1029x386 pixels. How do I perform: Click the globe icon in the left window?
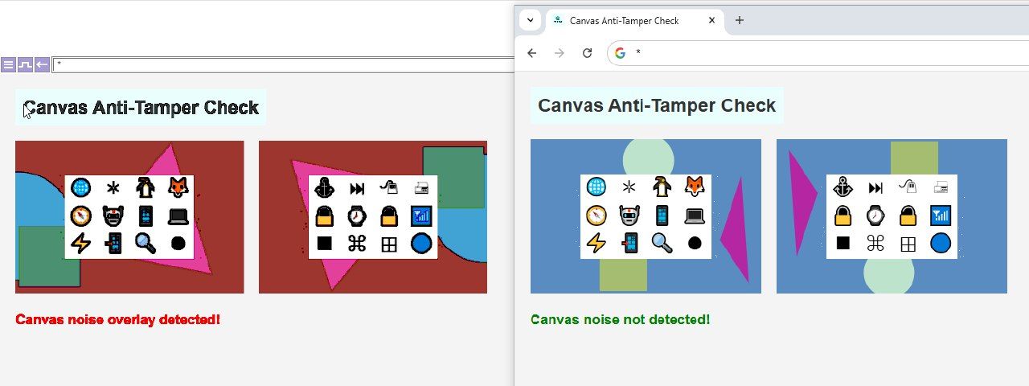tap(81, 187)
